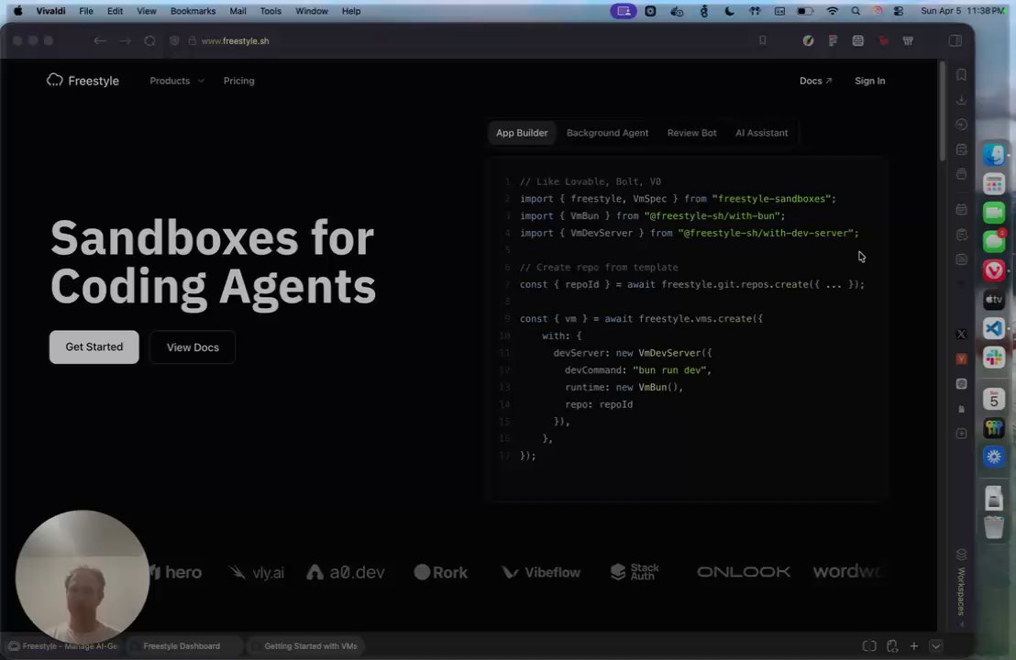The image size is (1016, 660).
Task: Click the Stack Auth logo
Action: [x=635, y=571]
